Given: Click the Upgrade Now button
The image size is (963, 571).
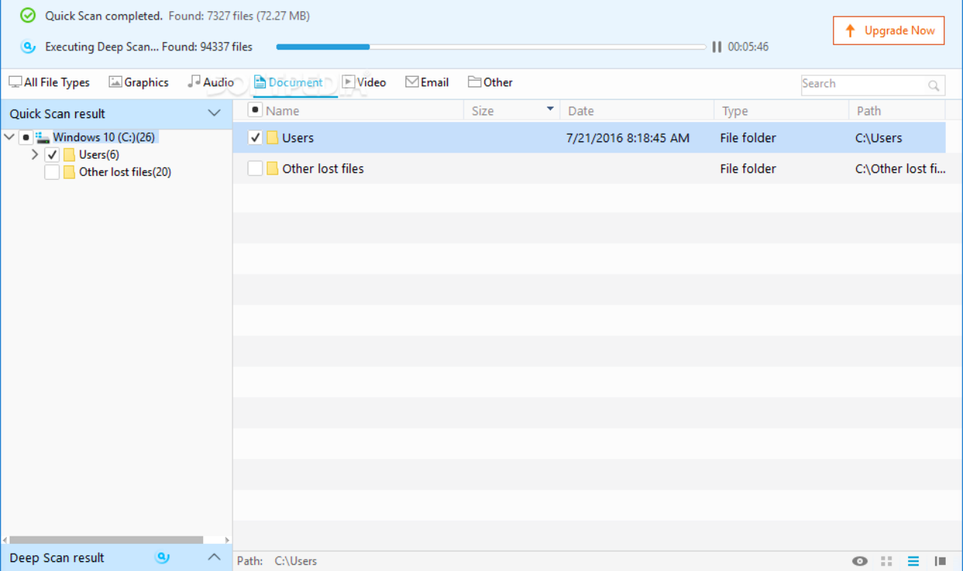Looking at the screenshot, I should pyautogui.click(x=889, y=31).
